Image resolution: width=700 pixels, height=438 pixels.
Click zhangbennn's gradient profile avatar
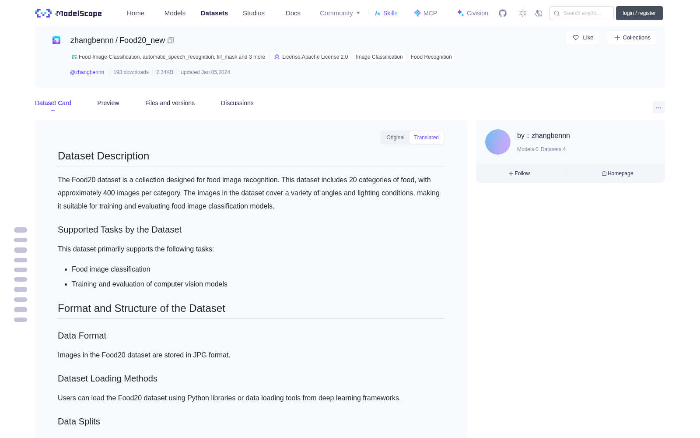(498, 142)
